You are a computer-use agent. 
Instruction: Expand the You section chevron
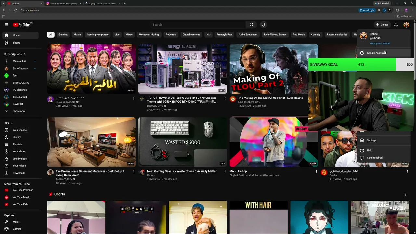tap(12, 123)
